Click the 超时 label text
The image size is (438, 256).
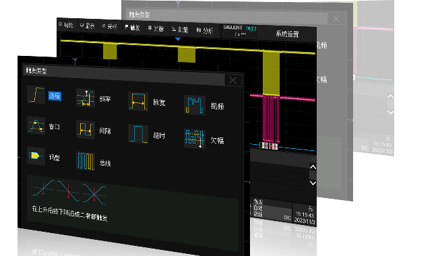[x=159, y=135]
